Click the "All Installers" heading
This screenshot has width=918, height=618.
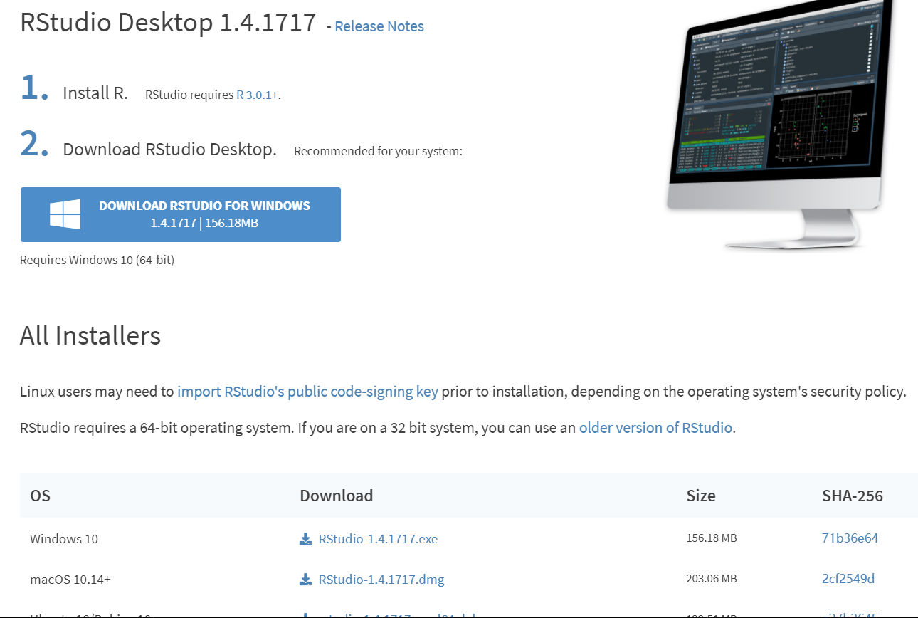pos(90,335)
